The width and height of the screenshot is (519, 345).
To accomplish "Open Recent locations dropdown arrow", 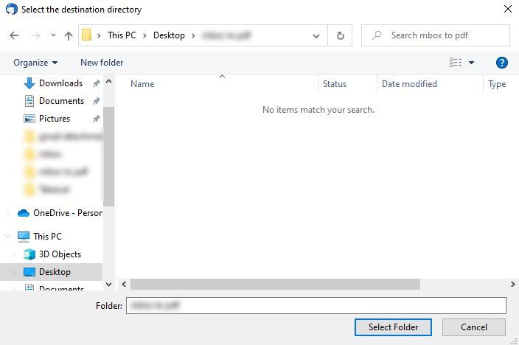I will [x=53, y=35].
